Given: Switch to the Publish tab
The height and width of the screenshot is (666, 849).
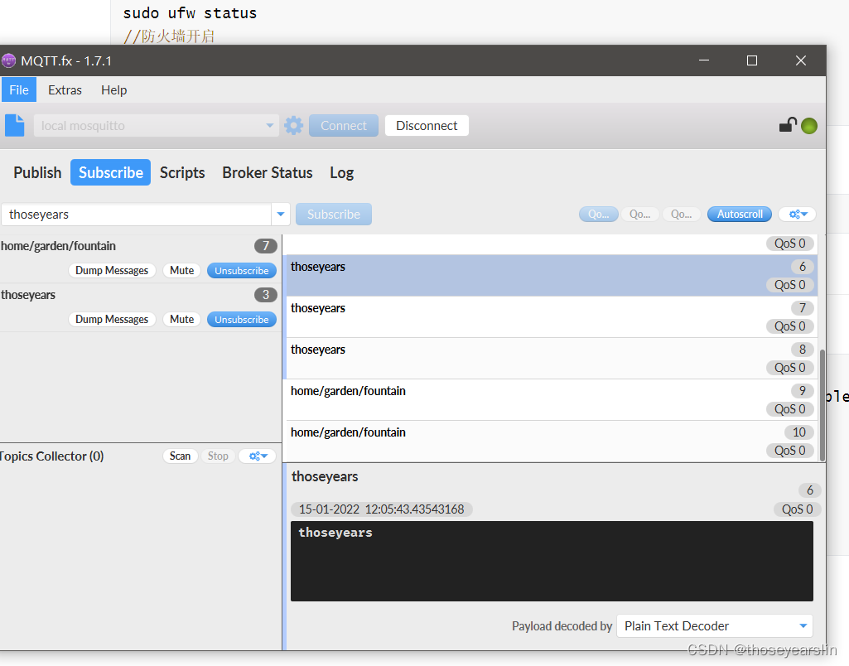Looking at the screenshot, I should (37, 173).
